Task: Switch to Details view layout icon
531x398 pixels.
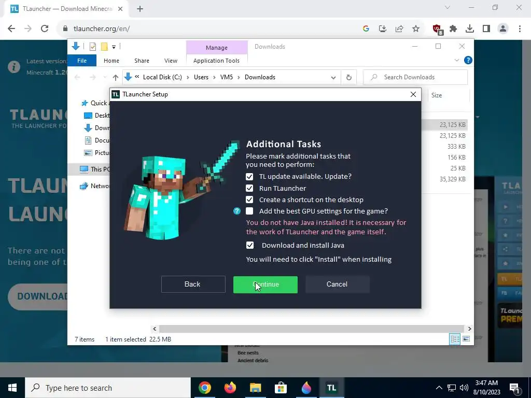Action: pos(455,339)
